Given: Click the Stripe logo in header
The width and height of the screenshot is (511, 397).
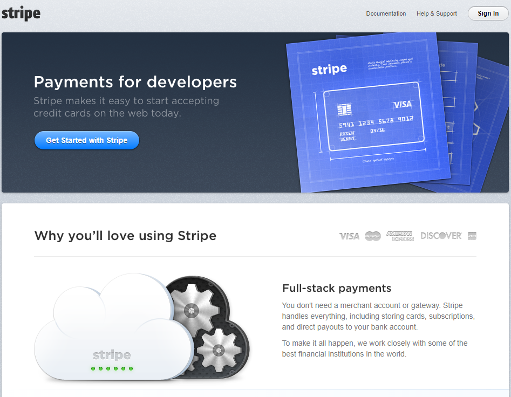Looking at the screenshot, I should [x=21, y=13].
